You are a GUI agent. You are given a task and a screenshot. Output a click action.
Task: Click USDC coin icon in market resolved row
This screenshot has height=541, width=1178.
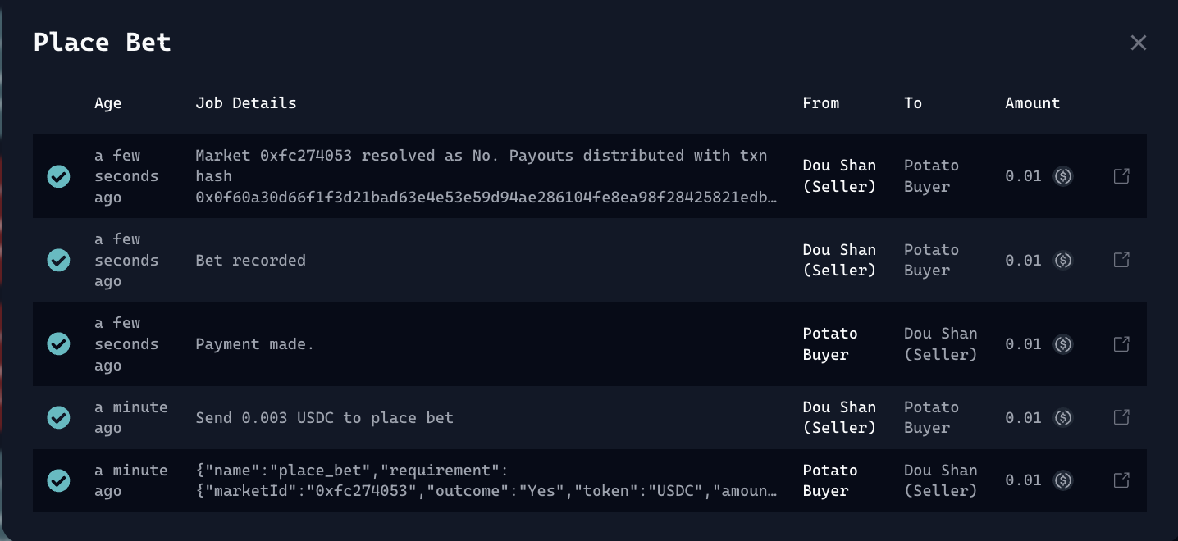point(1063,176)
